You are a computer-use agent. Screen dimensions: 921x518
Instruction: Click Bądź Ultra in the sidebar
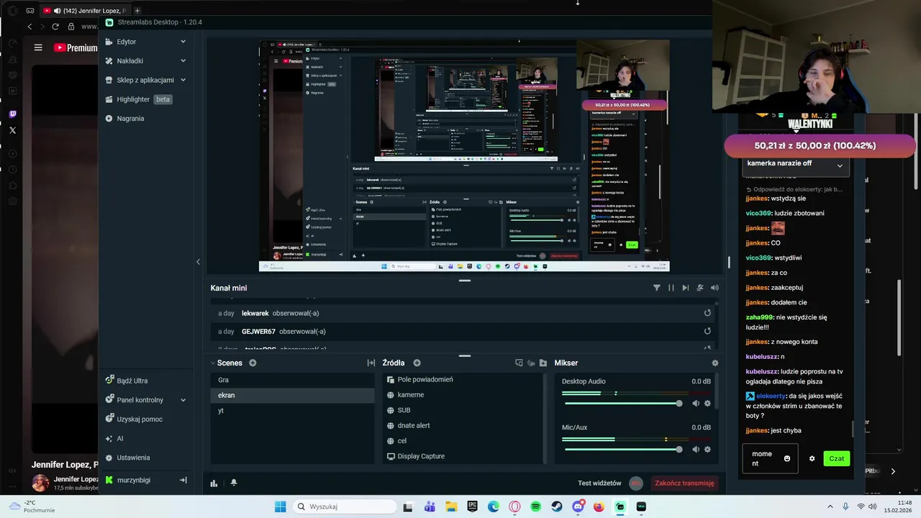pos(127,381)
